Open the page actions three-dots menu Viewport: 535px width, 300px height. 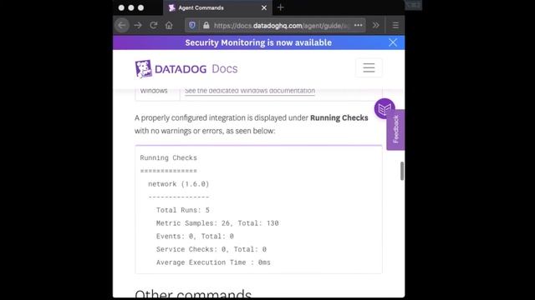(358, 25)
